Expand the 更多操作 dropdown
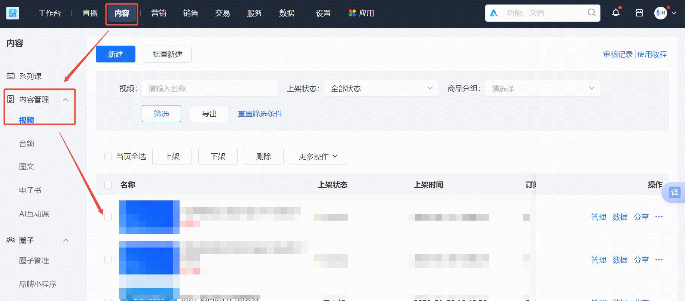This screenshot has height=301, width=685. tap(319, 156)
